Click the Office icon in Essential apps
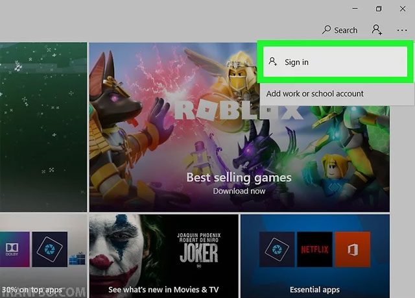415x298 pixels. click(353, 249)
